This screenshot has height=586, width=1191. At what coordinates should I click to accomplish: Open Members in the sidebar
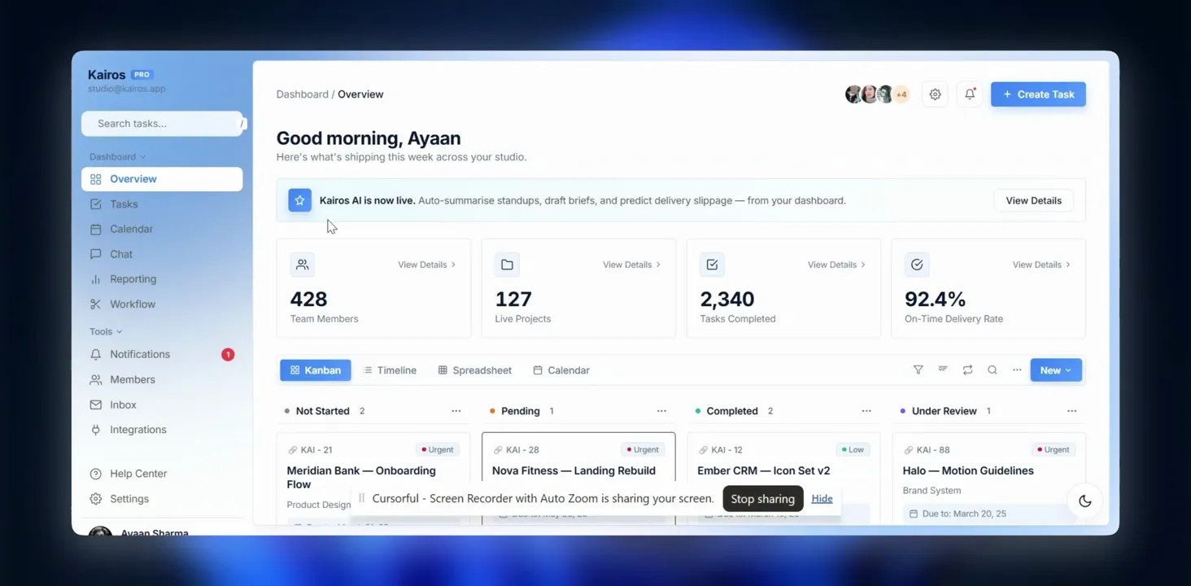click(162, 380)
